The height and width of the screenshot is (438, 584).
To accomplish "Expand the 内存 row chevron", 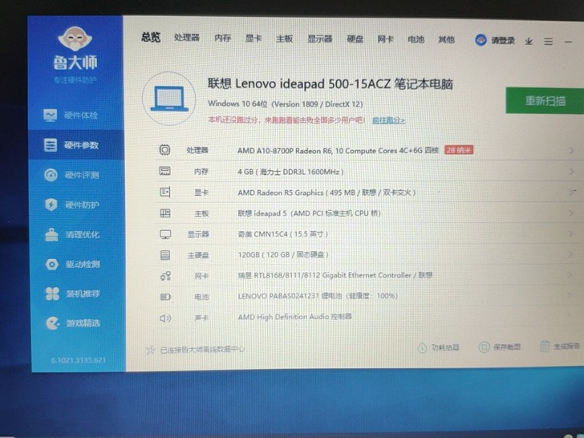I will [x=571, y=172].
